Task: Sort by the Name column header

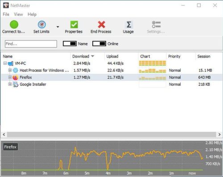Action: point(8,56)
